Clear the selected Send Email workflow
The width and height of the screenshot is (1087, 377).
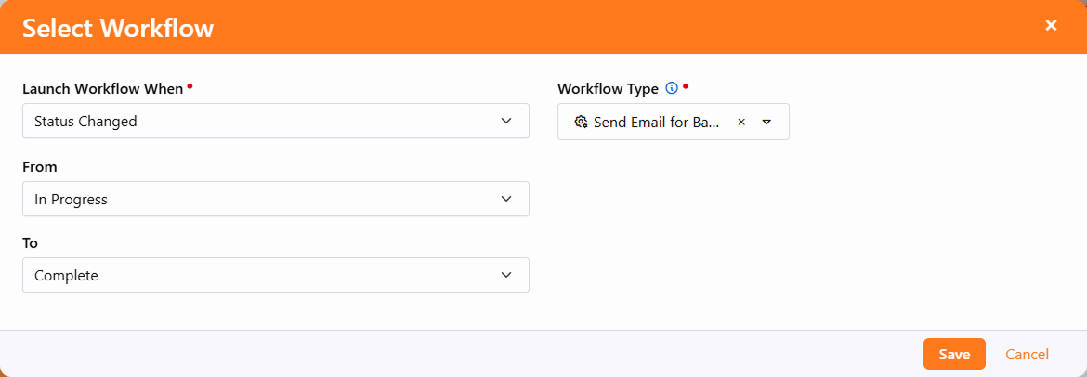[741, 122]
